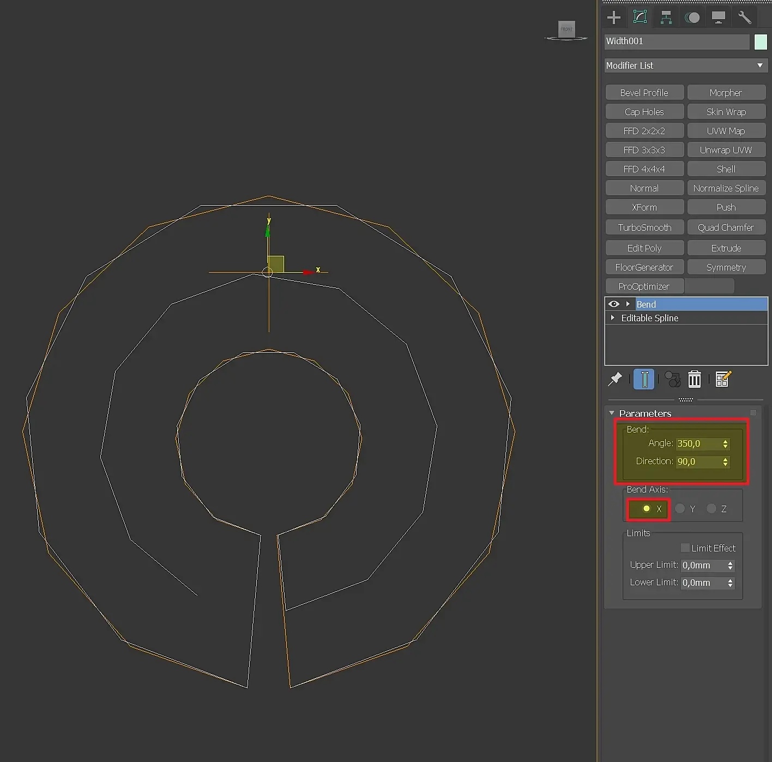Image resolution: width=772 pixels, height=762 pixels.
Task: Open the object color swatch
Action: [761, 41]
